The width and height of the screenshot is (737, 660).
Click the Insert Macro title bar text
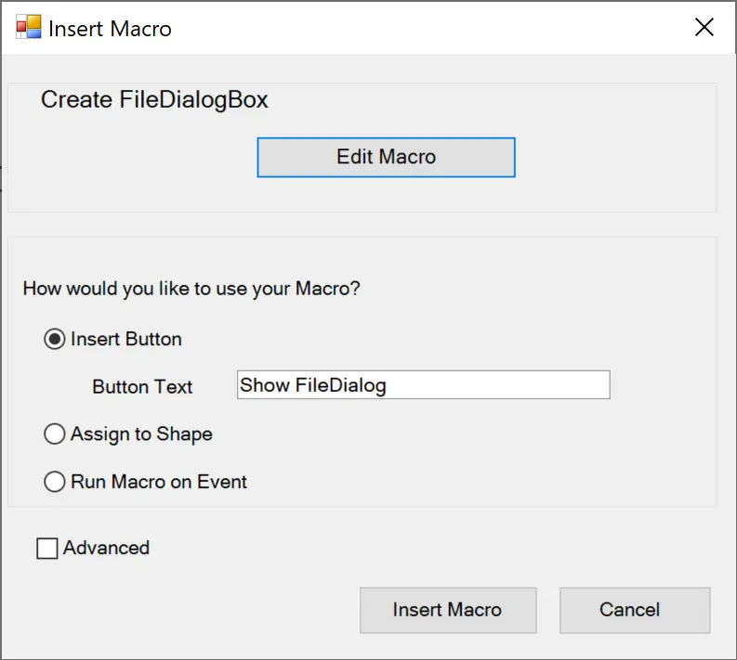[110, 29]
